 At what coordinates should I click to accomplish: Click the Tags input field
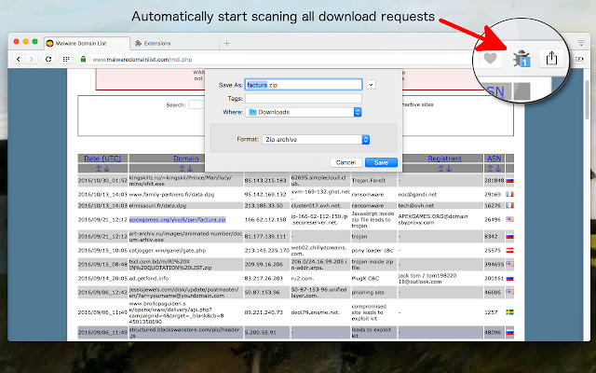click(x=304, y=98)
